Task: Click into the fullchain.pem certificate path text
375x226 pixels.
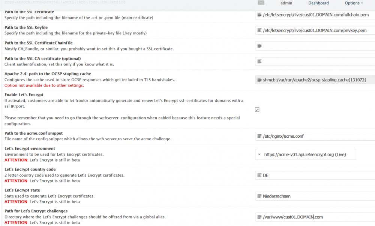Action: click(x=316, y=15)
